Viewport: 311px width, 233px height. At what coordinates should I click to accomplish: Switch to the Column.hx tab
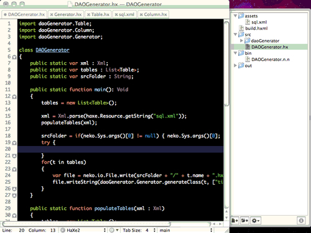pos(154,14)
